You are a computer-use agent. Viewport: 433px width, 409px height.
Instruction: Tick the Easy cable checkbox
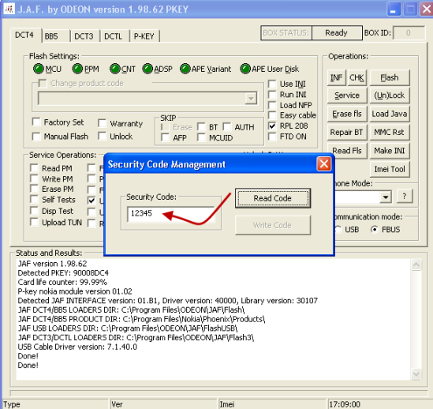point(272,115)
